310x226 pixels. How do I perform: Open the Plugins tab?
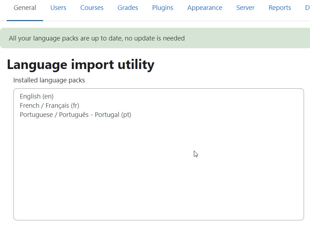click(162, 8)
